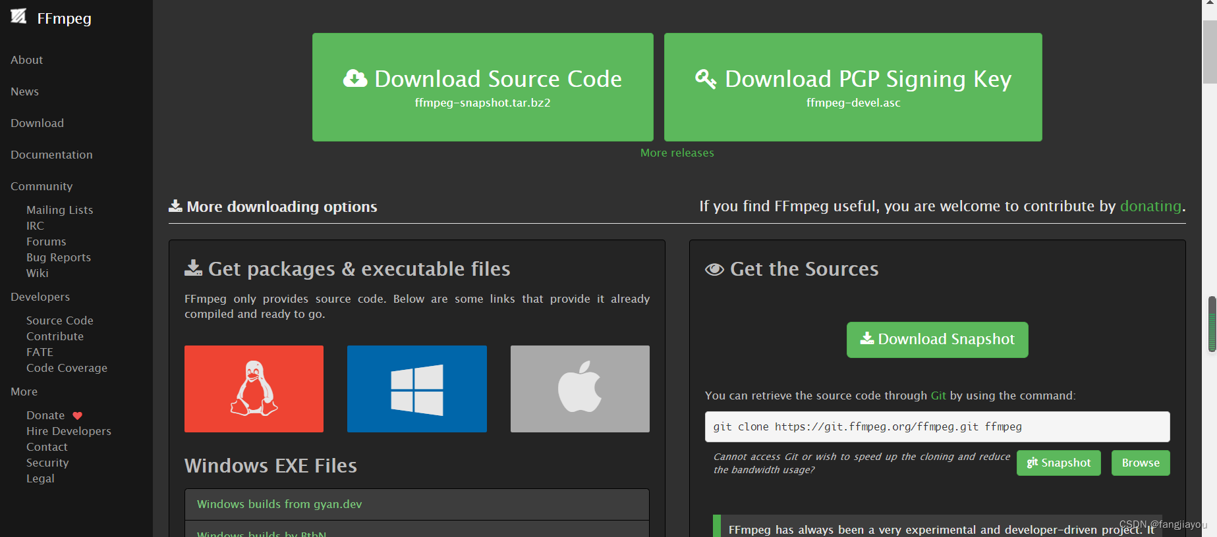Screen dimensions: 1217x537
Task: Select Community in the sidebar
Action: click(x=42, y=186)
